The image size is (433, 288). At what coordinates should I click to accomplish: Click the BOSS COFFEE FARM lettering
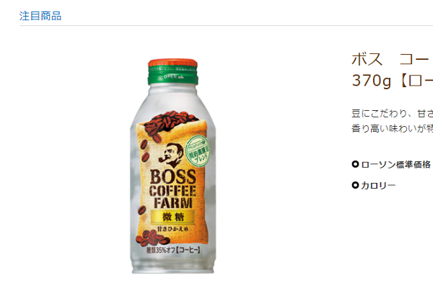pyautogui.click(x=173, y=189)
